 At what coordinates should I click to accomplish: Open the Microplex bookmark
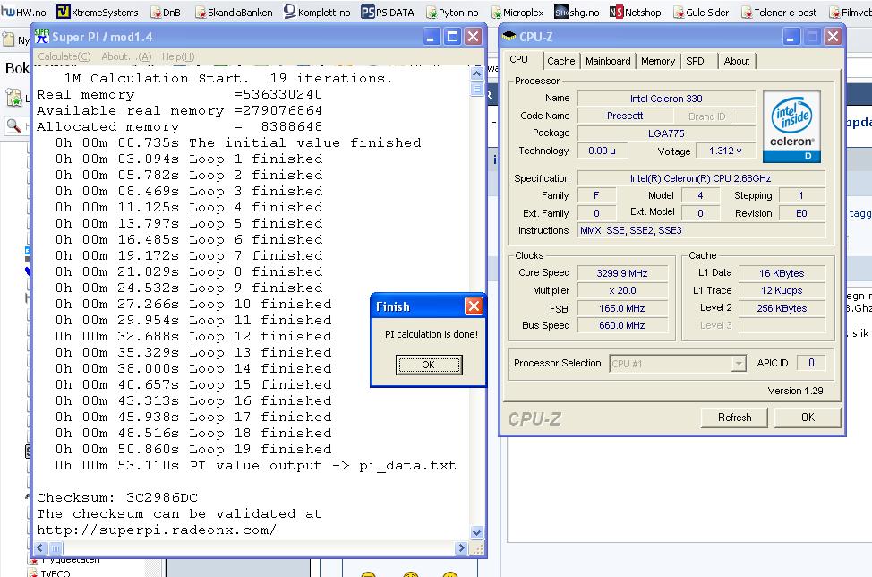click(517, 12)
